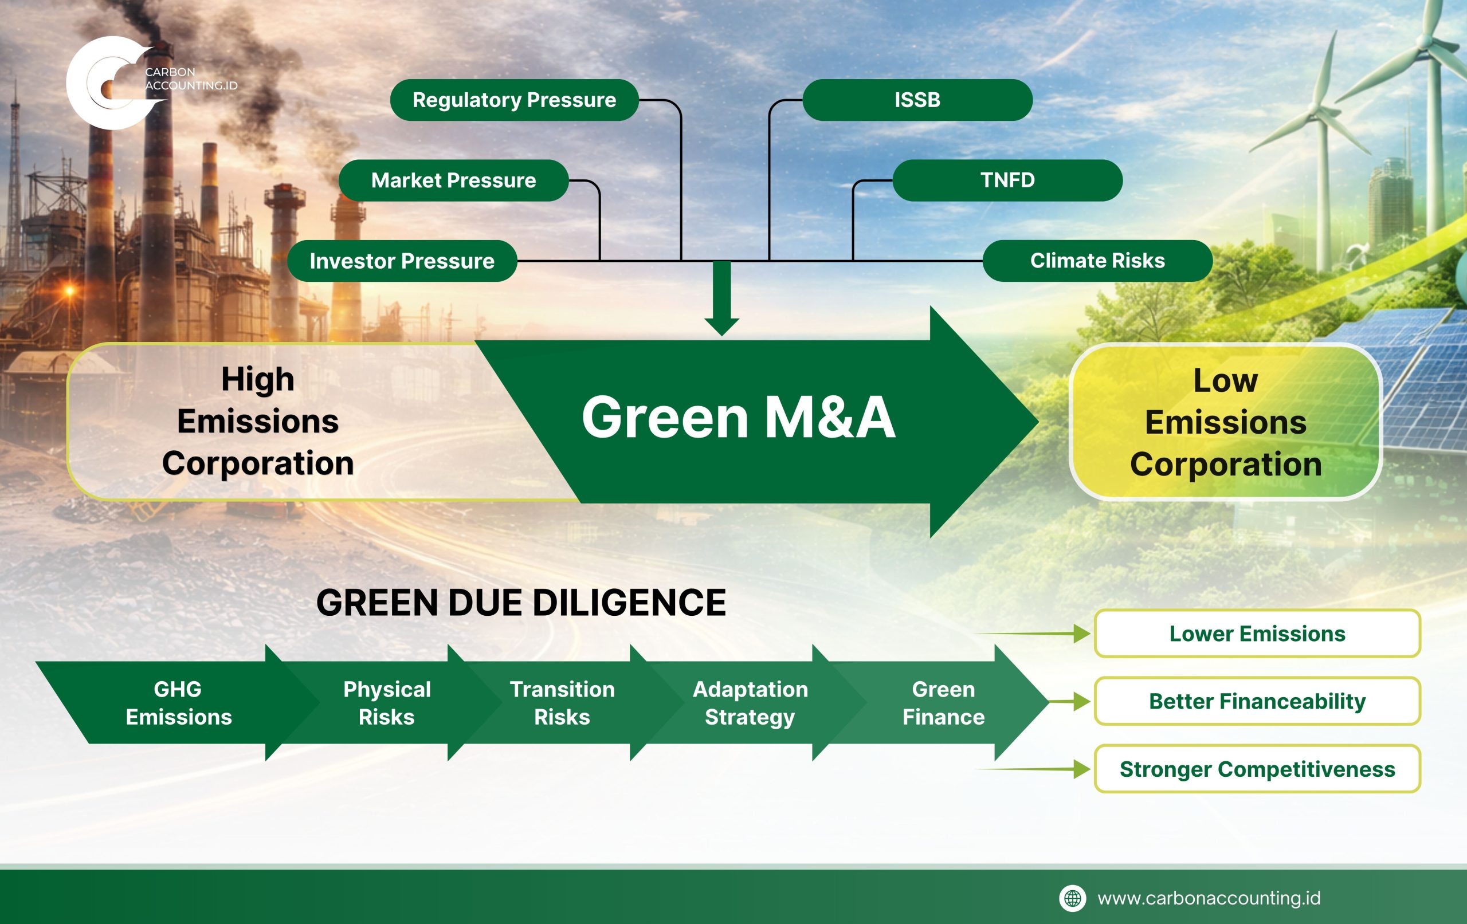The height and width of the screenshot is (924, 1467).
Task: Open the www.carbonaccounting.id link
Action: pyautogui.click(x=1209, y=898)
